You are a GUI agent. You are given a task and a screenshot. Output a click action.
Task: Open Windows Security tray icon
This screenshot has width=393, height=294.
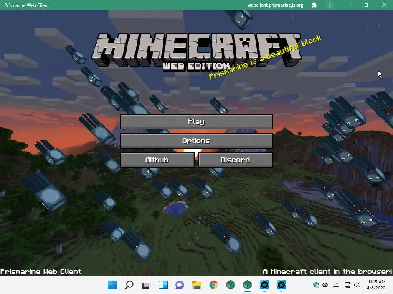click(316, 285)
